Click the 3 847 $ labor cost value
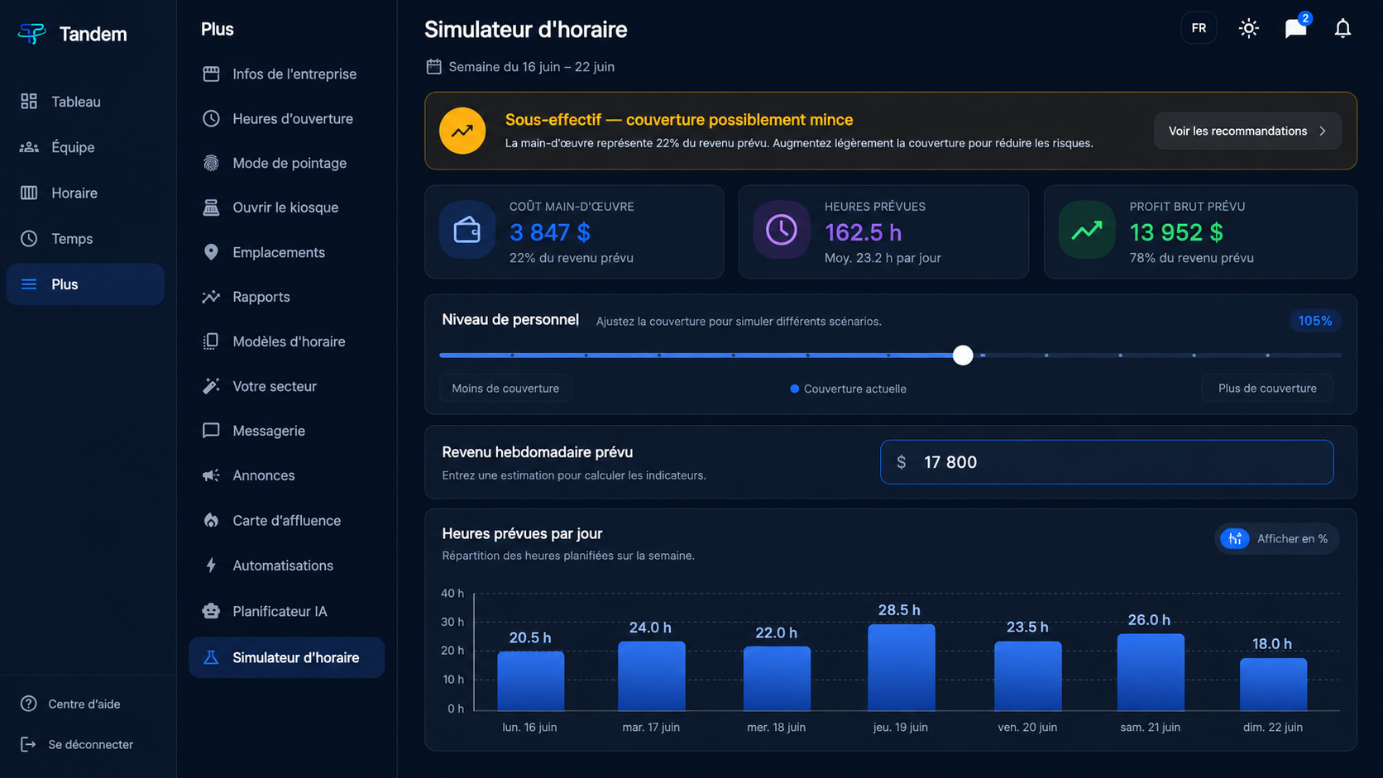 click(x=550, y=232)
